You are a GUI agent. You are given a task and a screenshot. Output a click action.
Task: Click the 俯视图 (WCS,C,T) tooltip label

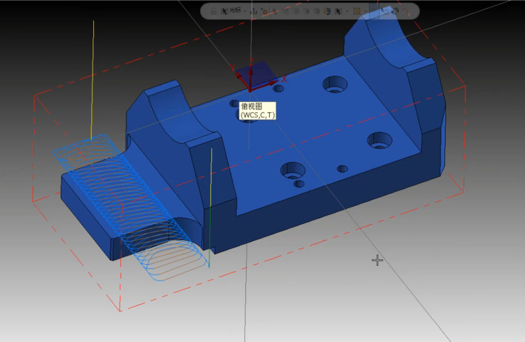(x=257, y=110)
